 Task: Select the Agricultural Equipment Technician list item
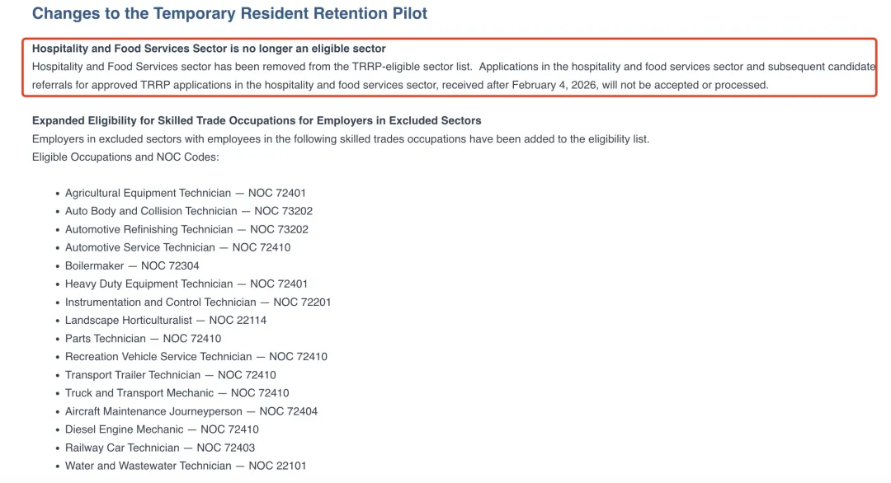click(186, 193)
